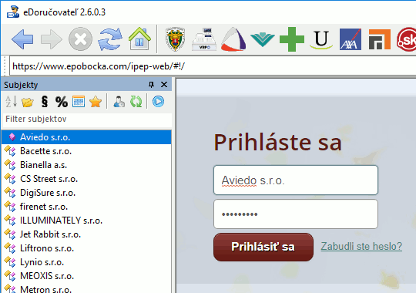Click the URL address bar
This screenshot has height=293, width=416.
click(213, 66)
